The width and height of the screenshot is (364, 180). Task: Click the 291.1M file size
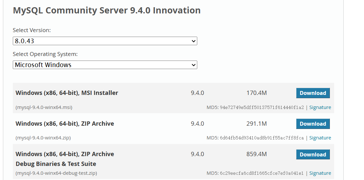[257, 124]
